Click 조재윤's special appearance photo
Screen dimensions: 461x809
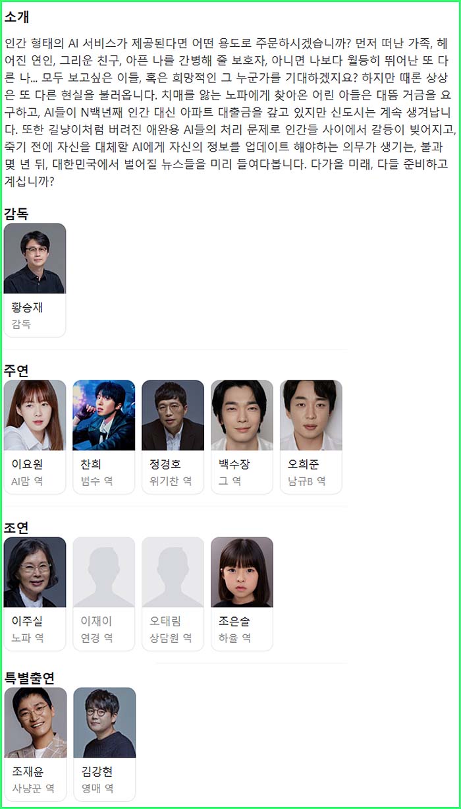click(x=36, y=723)
